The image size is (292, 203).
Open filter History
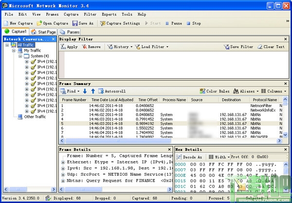click(118, 47)
